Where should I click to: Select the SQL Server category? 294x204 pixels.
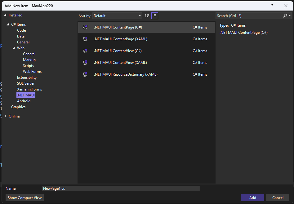26,83
